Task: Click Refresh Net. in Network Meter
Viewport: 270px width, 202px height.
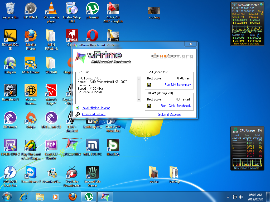Action: [238, 14]
